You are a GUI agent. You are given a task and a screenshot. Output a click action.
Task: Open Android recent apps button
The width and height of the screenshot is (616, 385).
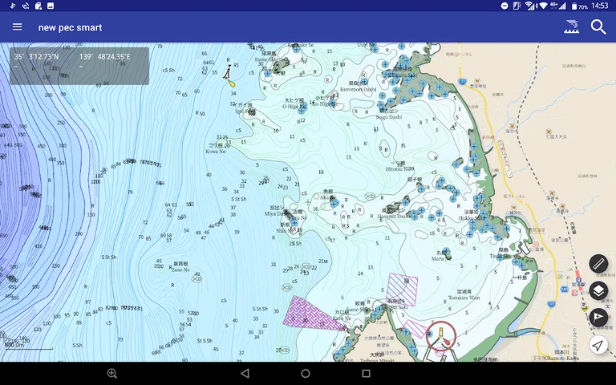click(x=367, y=374)
